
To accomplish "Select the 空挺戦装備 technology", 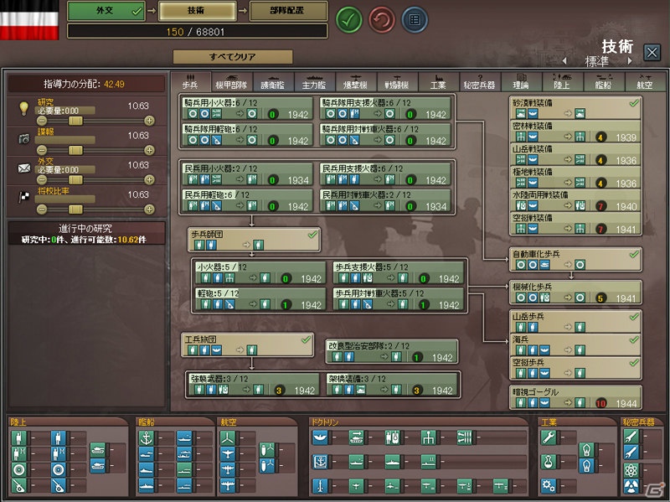I will [575, 224].
